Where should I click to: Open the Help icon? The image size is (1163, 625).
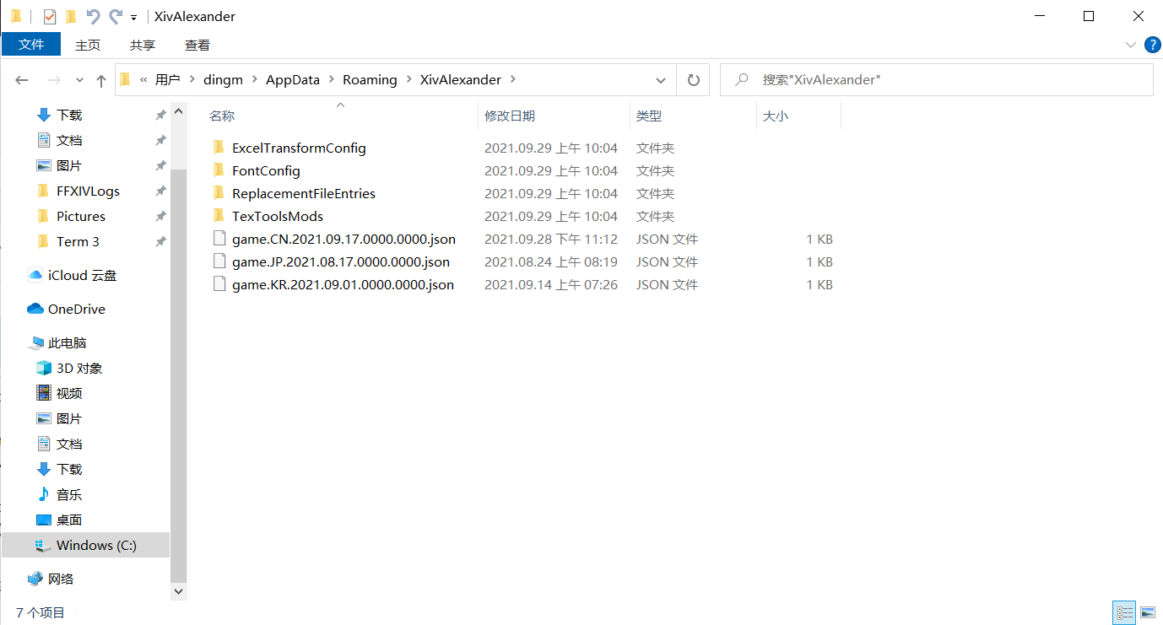1152,45
